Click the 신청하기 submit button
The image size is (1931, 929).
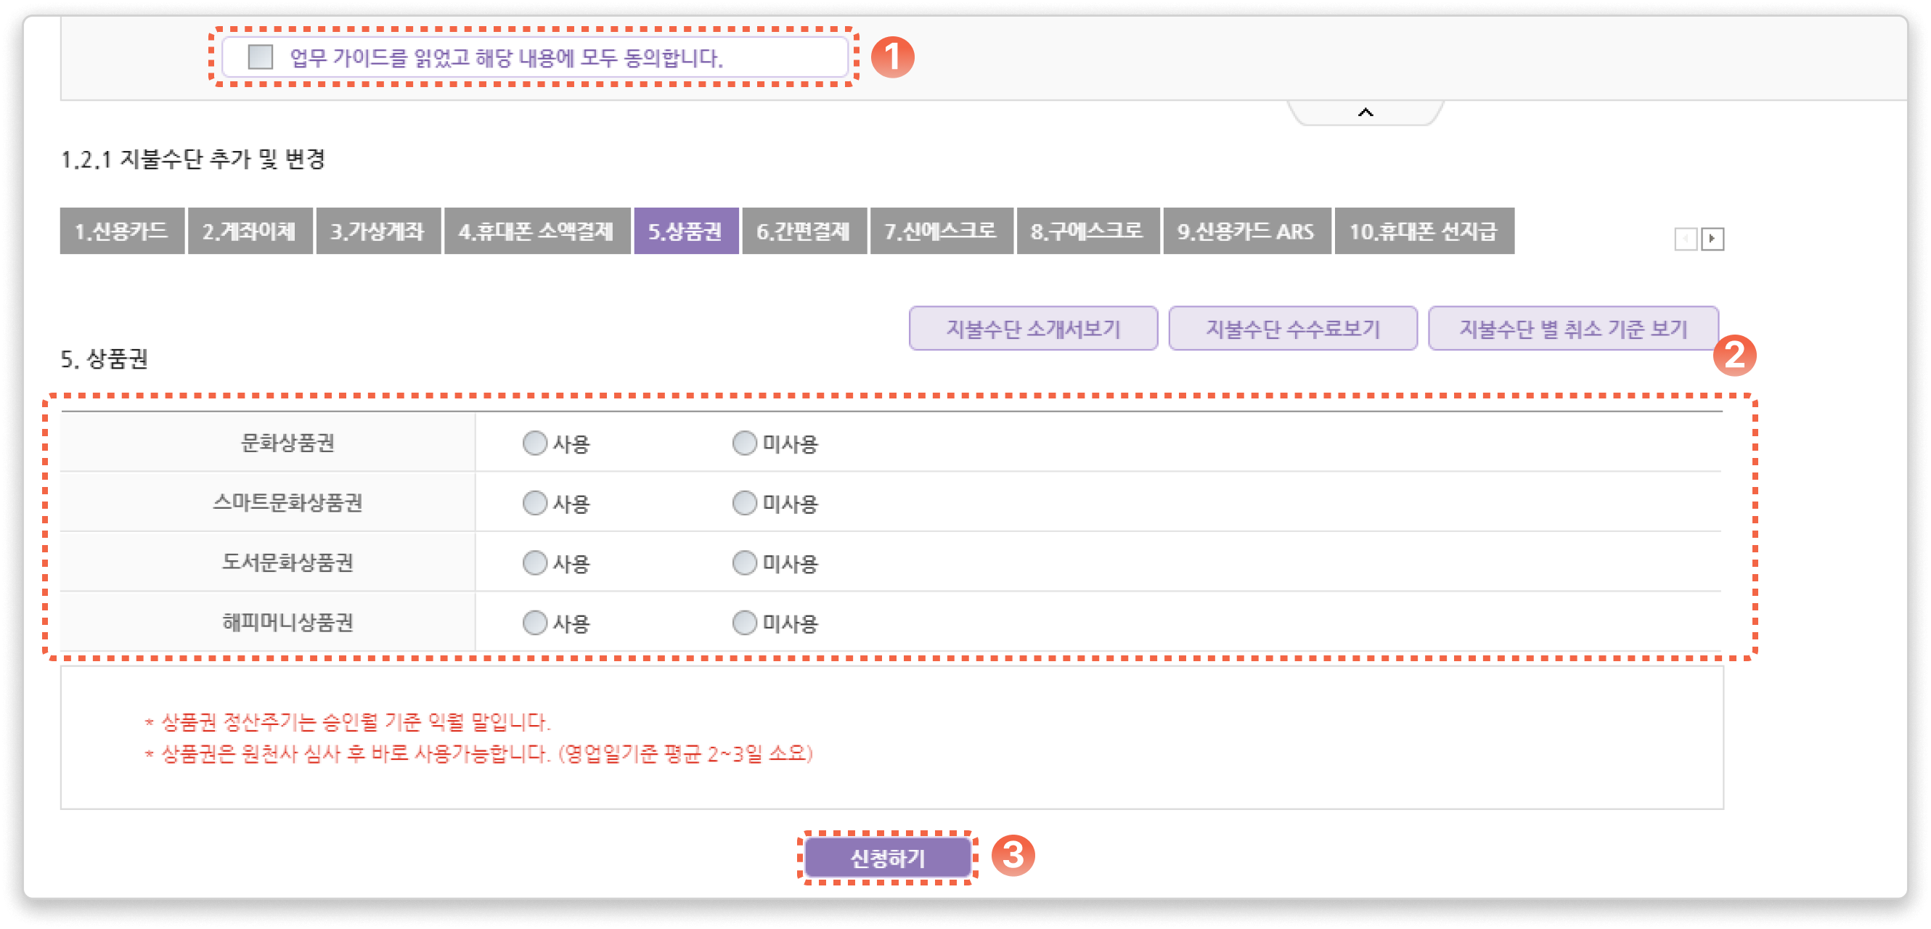pyautogui.click(x=888, y=858)
